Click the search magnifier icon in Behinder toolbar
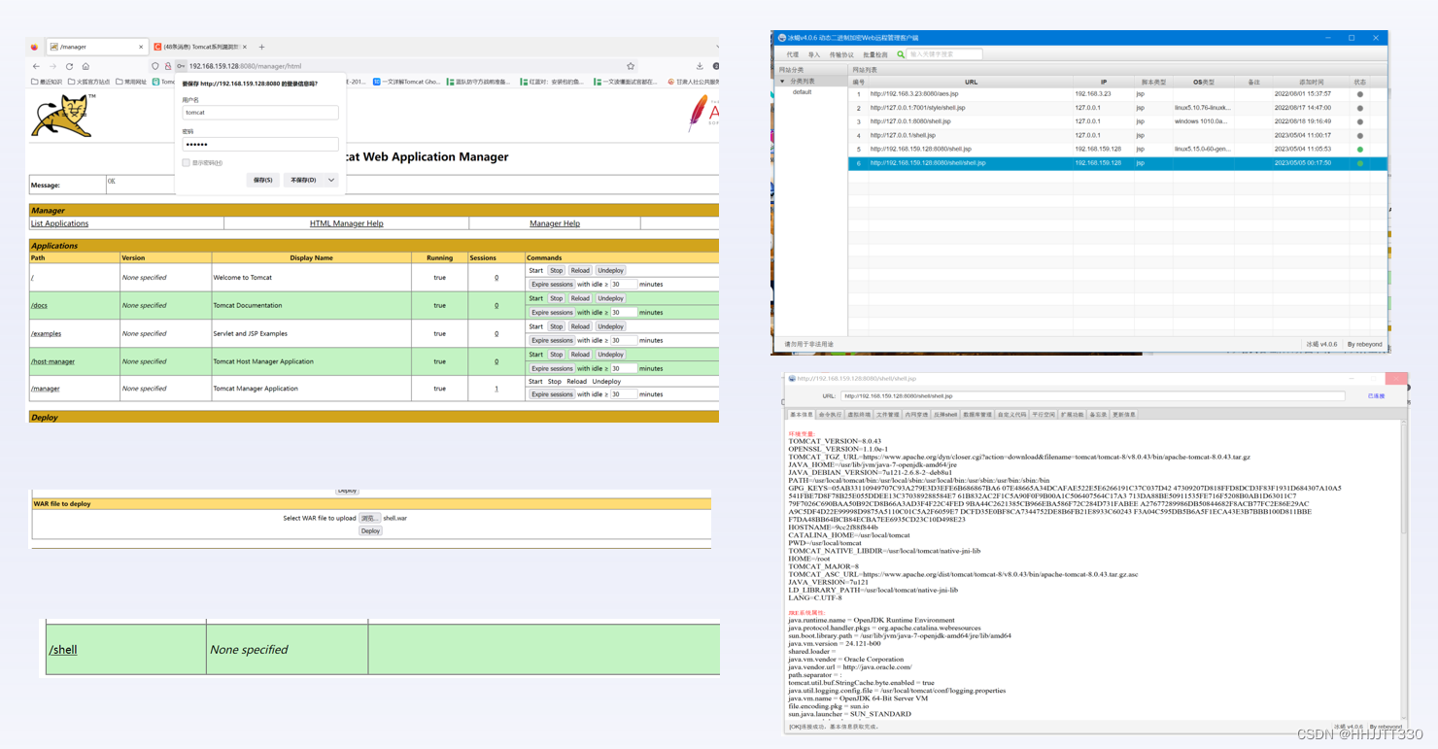The width and height of the screenshot is (1438, 749). click(x=901, y=54)
